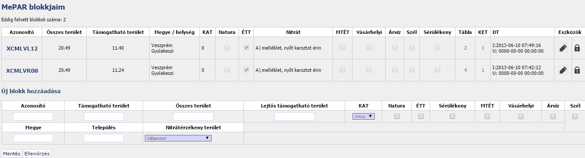This screenshot has width=585, height=158.
Task: Select the Lejtős támogatható terület field
Action: click(294, 116)
